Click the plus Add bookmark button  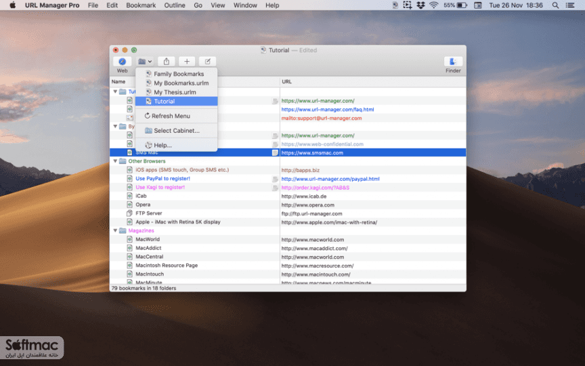(x=187, y=62)
